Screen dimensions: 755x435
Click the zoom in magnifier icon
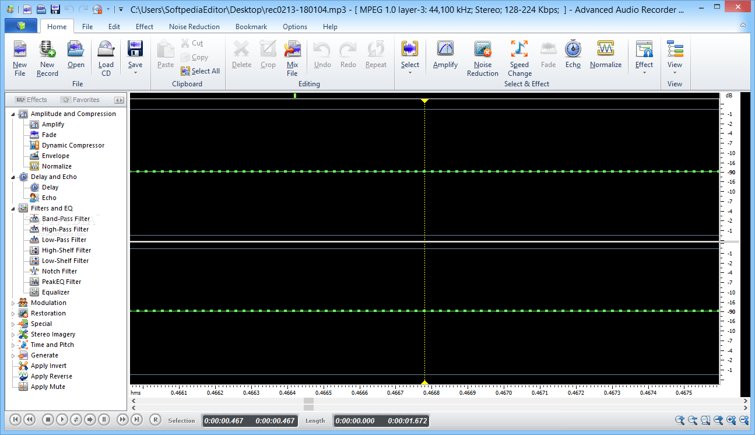(680, 420)
